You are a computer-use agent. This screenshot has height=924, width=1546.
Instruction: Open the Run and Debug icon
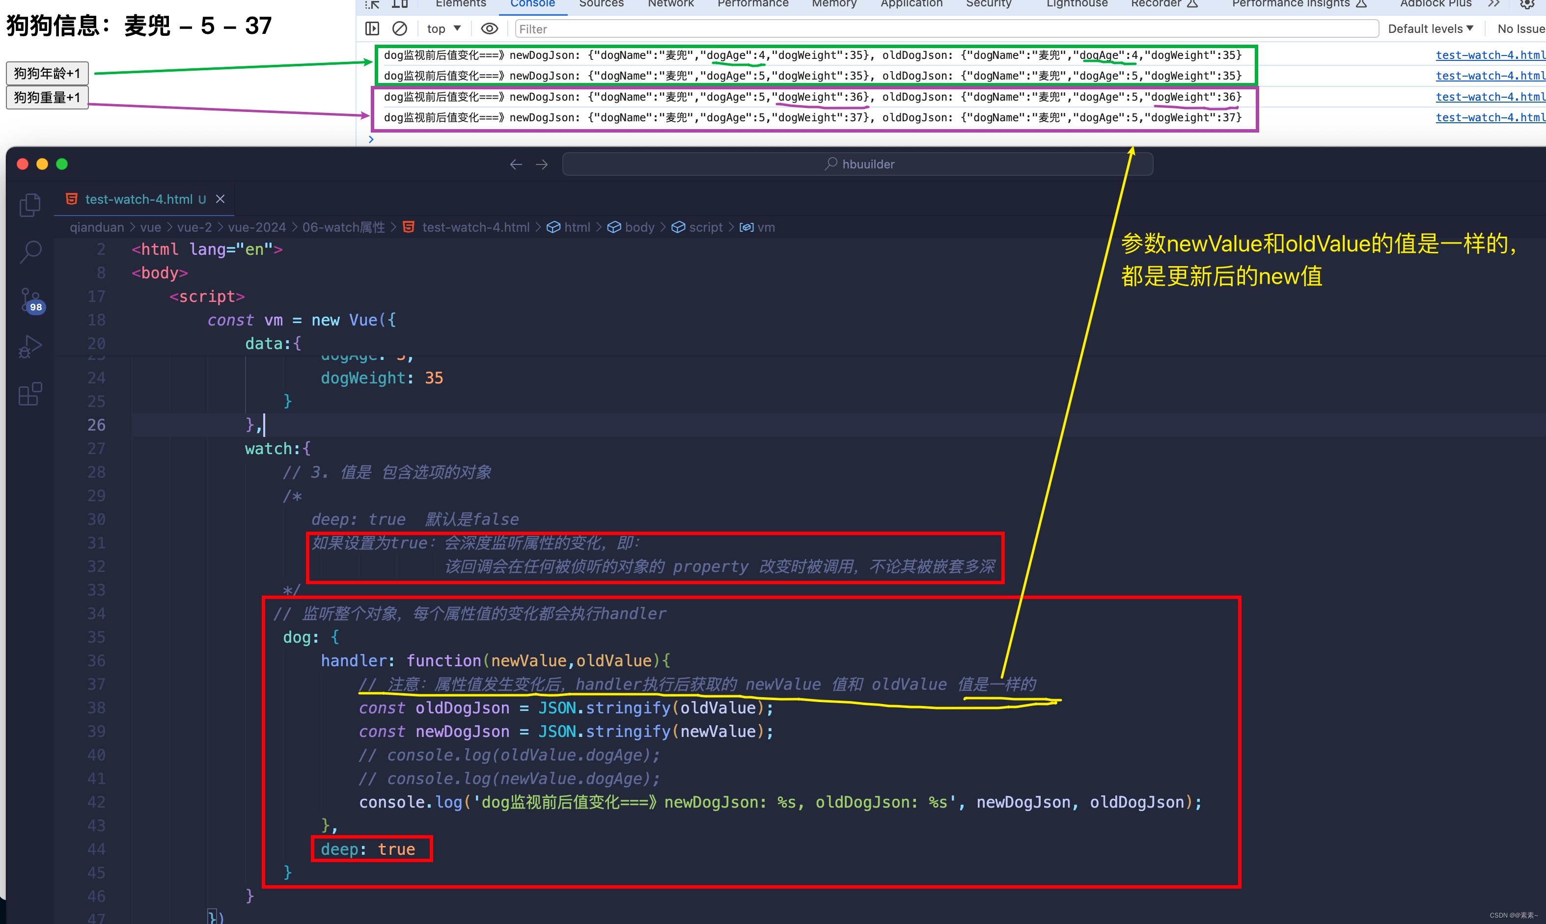point(30,347)
